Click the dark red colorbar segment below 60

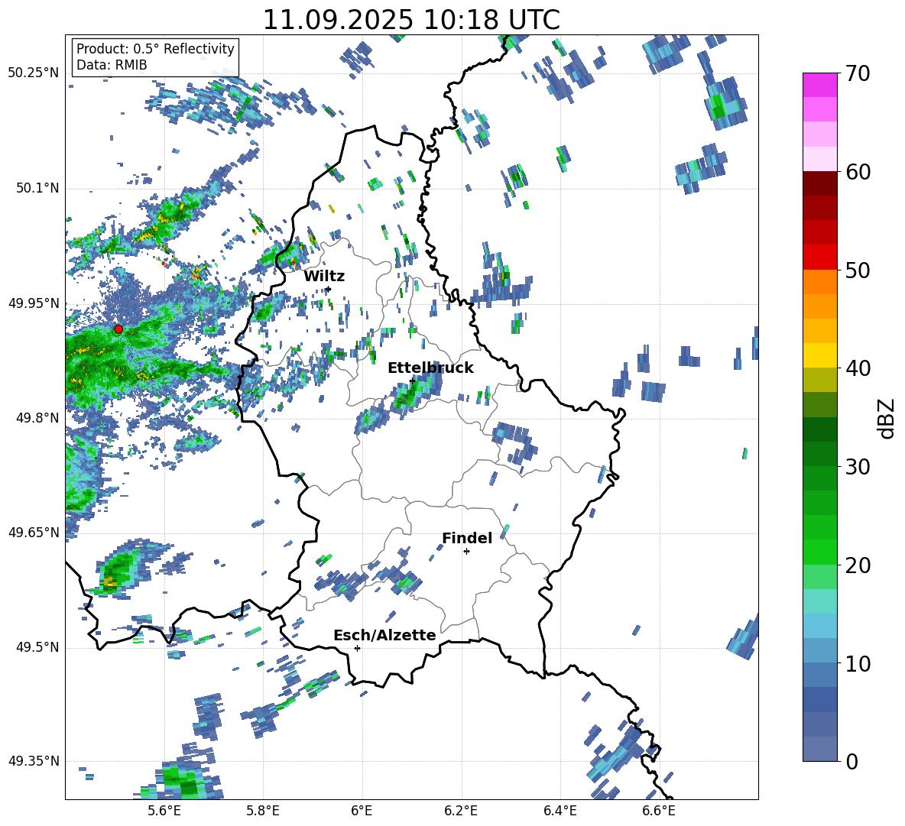pos(820,183)
